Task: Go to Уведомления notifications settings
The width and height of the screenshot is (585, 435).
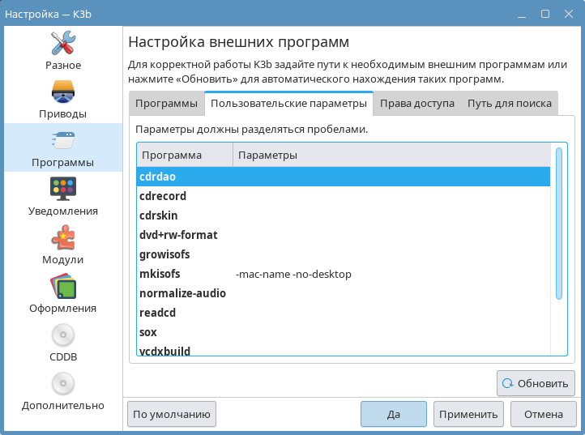Action: (x=62, y=196)
